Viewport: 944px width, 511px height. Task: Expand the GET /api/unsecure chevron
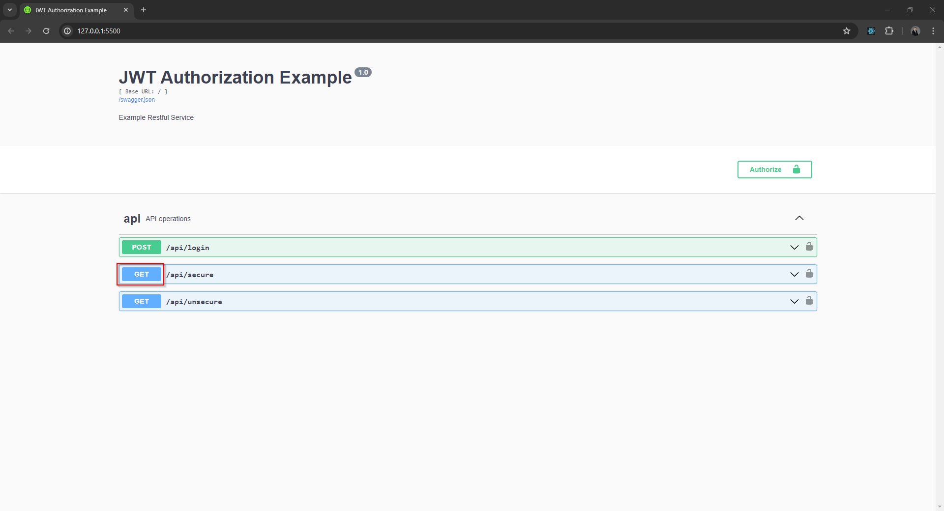pyautogui.click(x=794, y=301)
